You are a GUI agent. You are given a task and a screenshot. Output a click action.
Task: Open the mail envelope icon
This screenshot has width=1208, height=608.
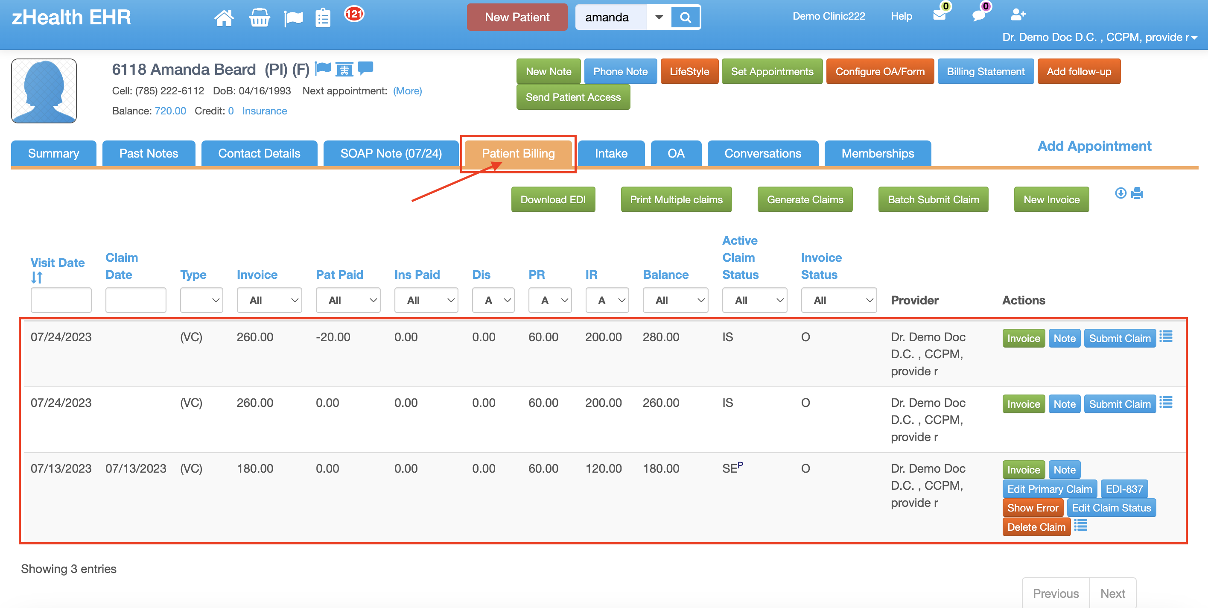coord(940,15)
